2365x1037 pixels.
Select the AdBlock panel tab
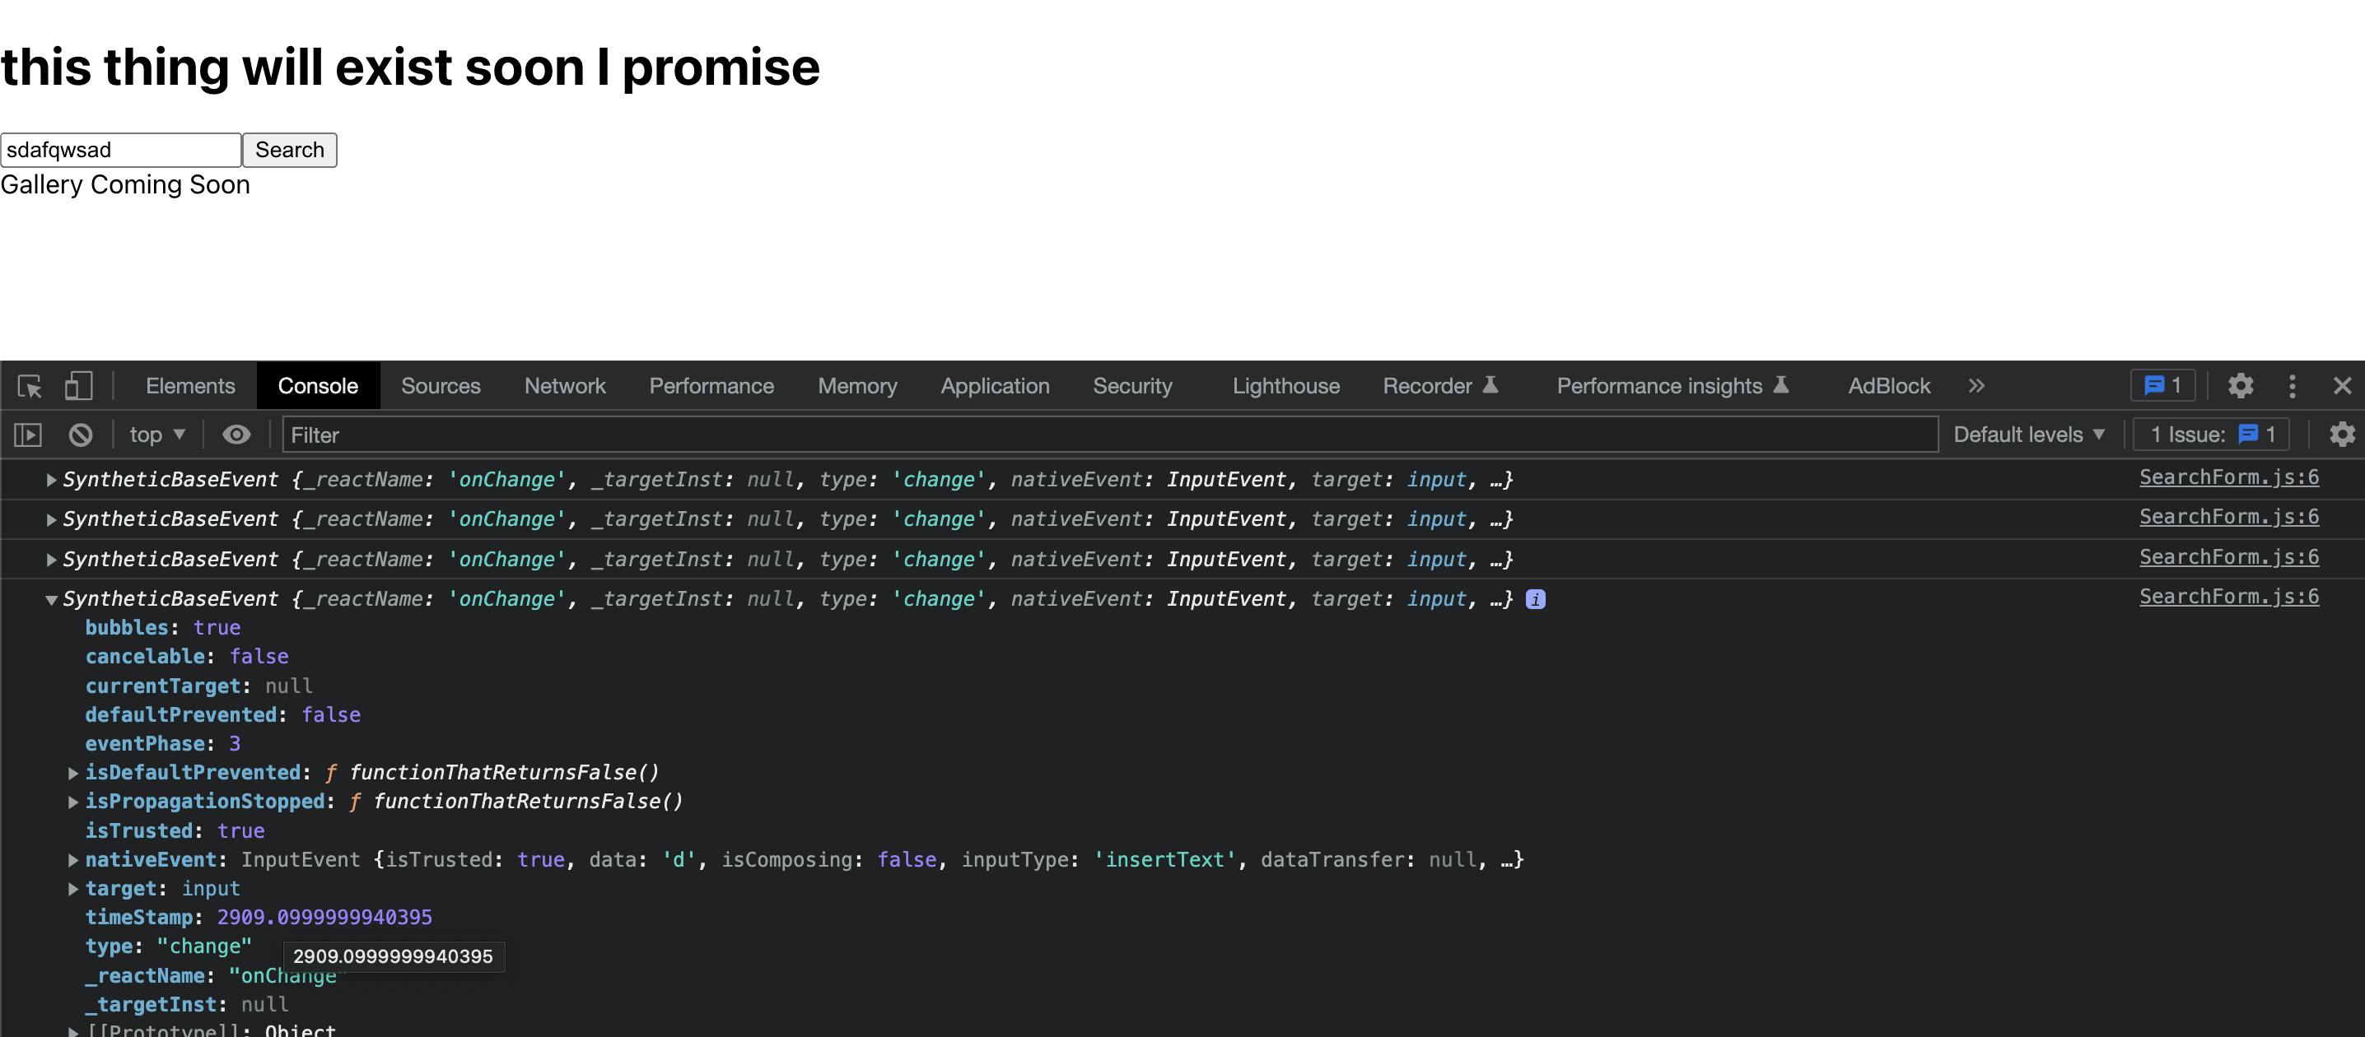point(1890,384)
